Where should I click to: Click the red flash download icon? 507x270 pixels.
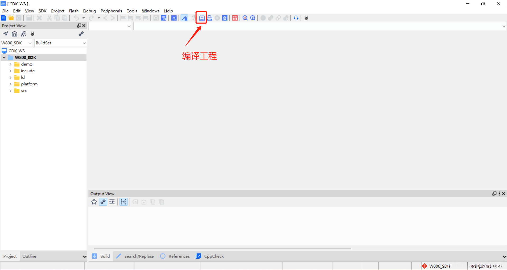point(235,18)
